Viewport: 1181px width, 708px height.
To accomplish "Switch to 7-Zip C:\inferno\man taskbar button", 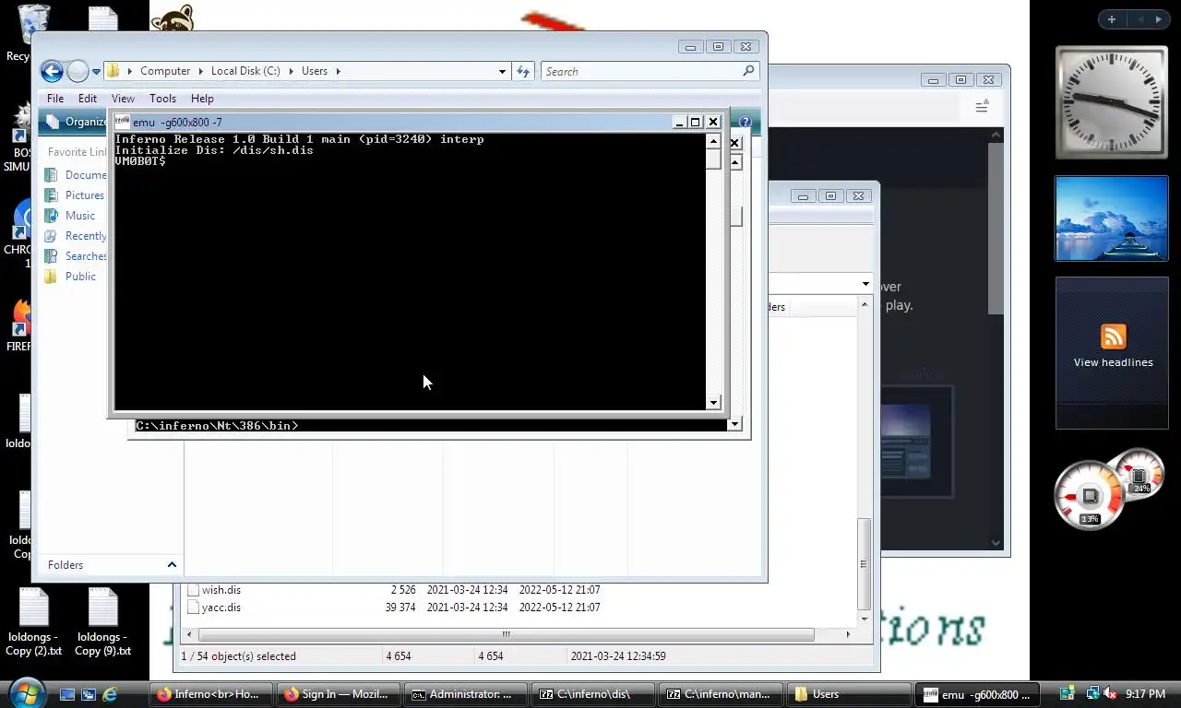I will 720,694.
